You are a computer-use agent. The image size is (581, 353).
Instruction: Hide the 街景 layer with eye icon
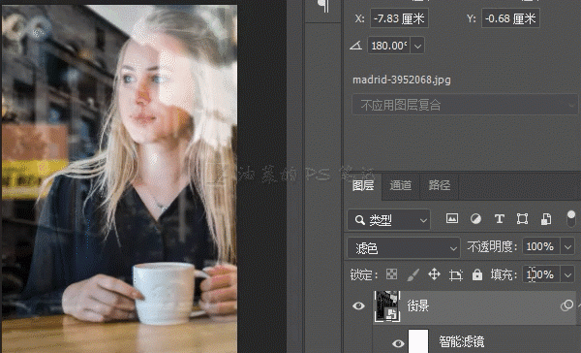pyautogui.click(x=358, y=305)
